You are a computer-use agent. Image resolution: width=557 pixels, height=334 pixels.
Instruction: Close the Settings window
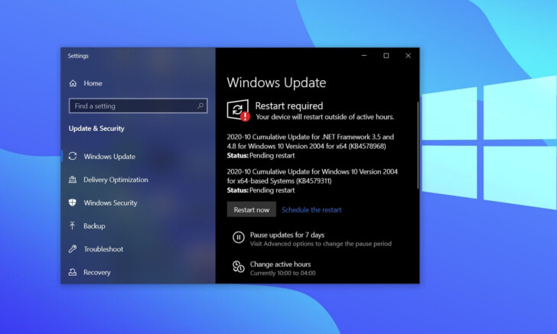pyautogui.click(x=408, y=56)
